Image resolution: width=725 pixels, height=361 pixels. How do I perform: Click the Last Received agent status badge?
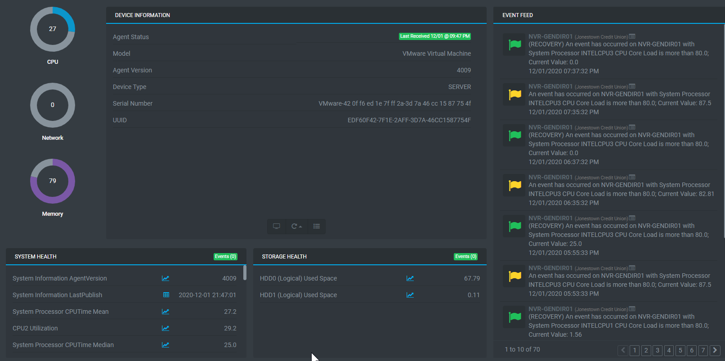(435, 36)
